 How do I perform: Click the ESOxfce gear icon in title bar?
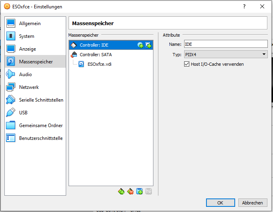point(7,7)
